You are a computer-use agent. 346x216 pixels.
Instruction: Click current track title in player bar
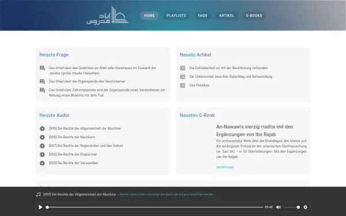coord(80,195)
